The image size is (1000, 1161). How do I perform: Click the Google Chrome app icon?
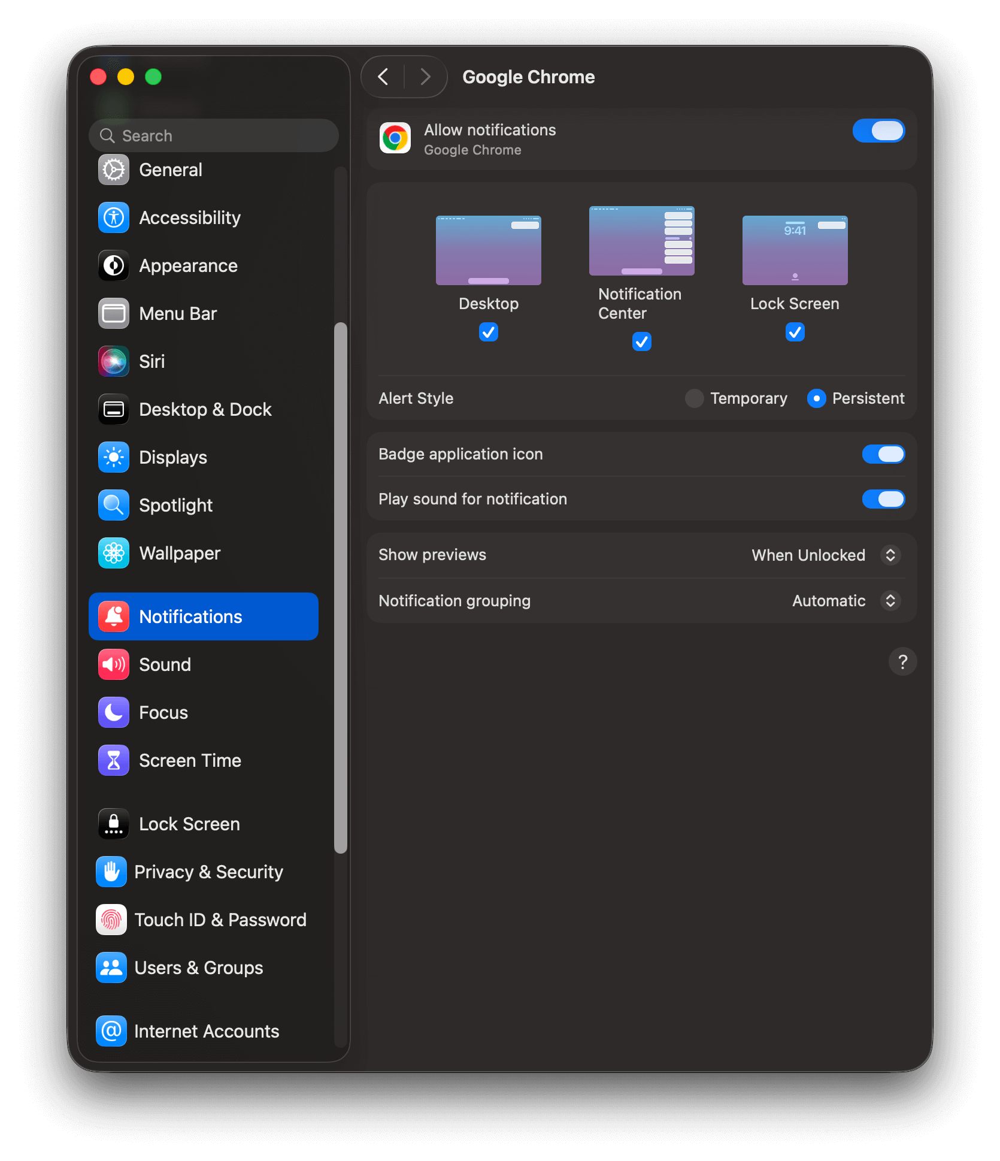(395, 138)
